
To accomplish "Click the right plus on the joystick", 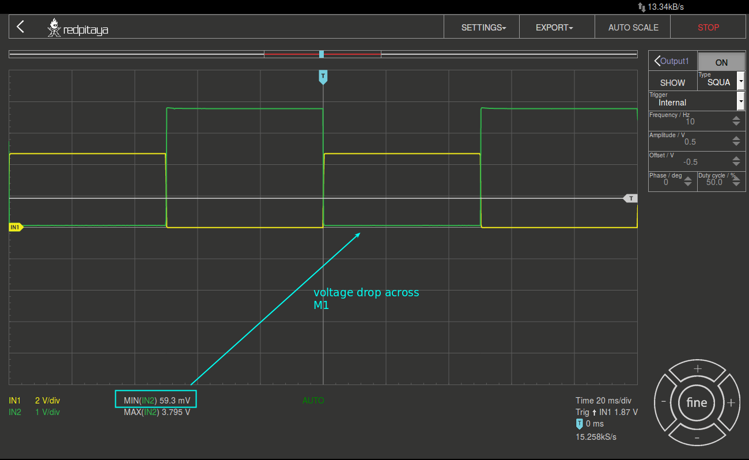I will coord(731,402).
